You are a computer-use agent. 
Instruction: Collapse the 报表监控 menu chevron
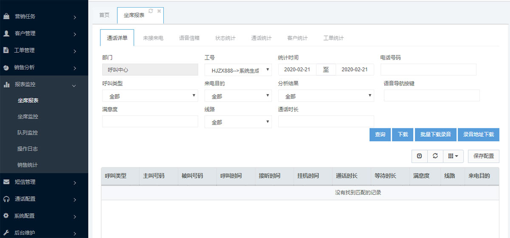click(x=74, y=85)
